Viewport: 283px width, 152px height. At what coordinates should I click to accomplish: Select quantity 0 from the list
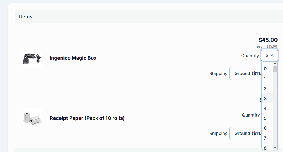click(267, 69)
